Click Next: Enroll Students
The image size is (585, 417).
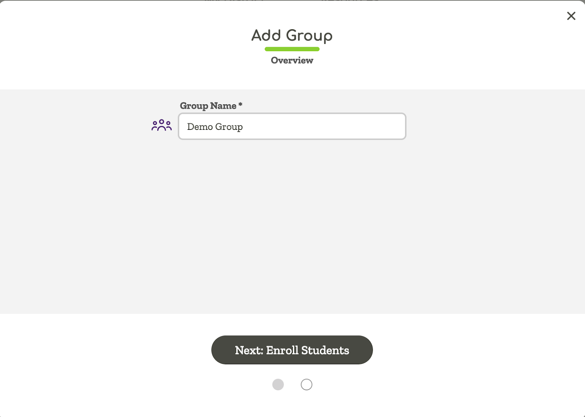point(291,350)
